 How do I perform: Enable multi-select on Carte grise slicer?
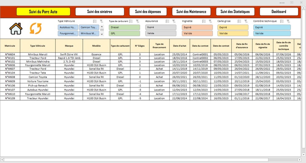point(239,21)
